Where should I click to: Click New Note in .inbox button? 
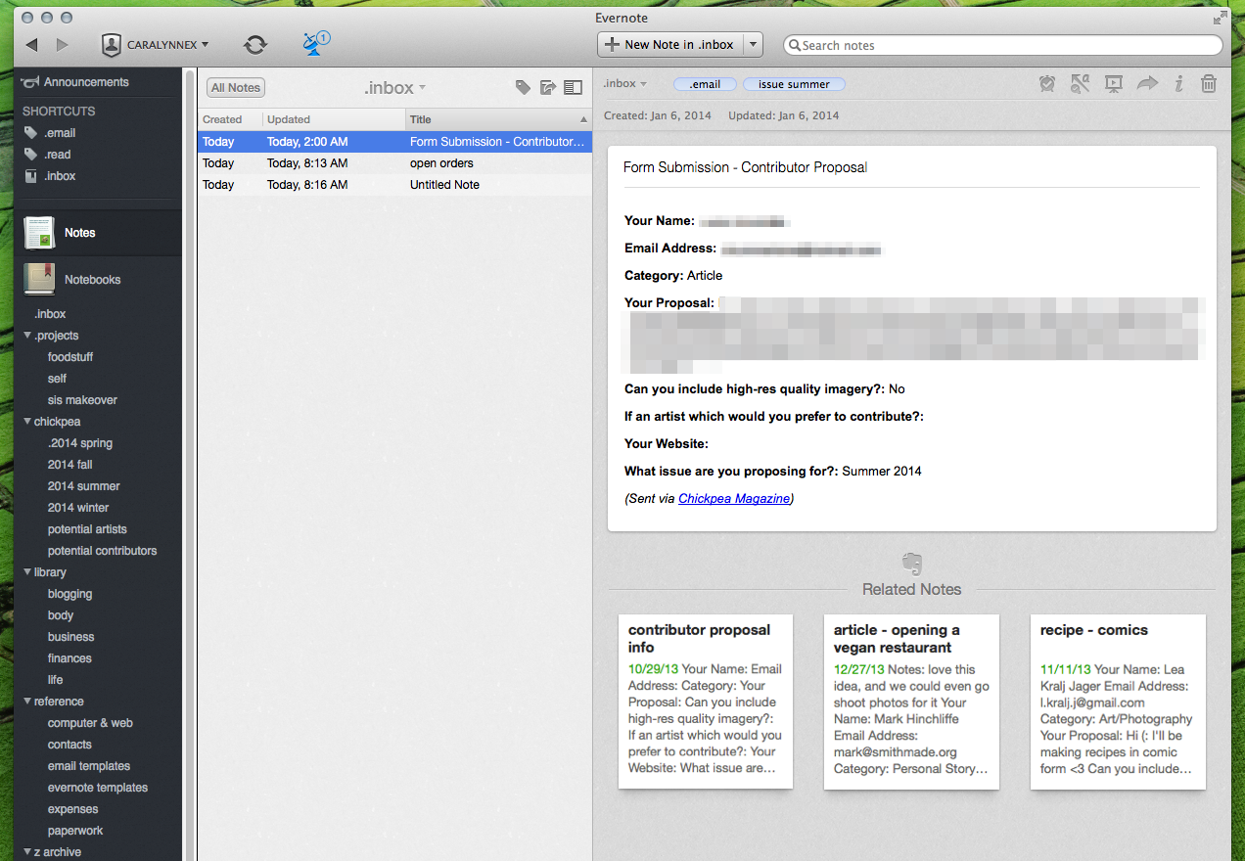[670, 44]
